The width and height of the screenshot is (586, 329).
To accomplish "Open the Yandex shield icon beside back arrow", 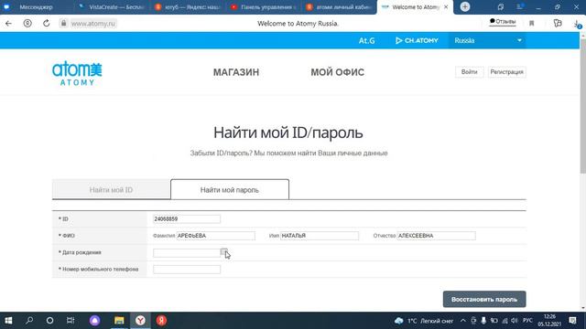I will (x=27, y=23).
